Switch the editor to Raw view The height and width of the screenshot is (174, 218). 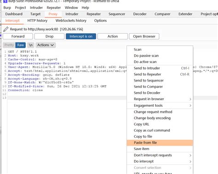tap(20, 45)
